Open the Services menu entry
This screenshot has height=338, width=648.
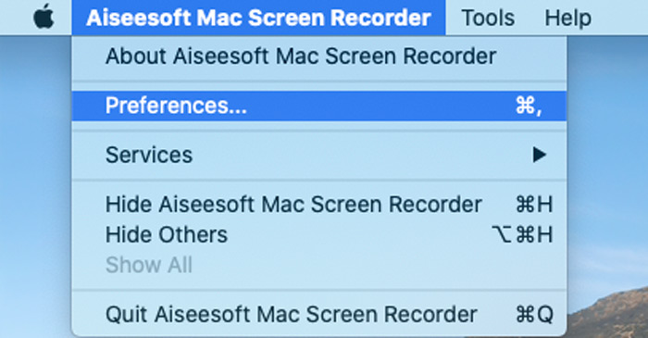[319, 155]
